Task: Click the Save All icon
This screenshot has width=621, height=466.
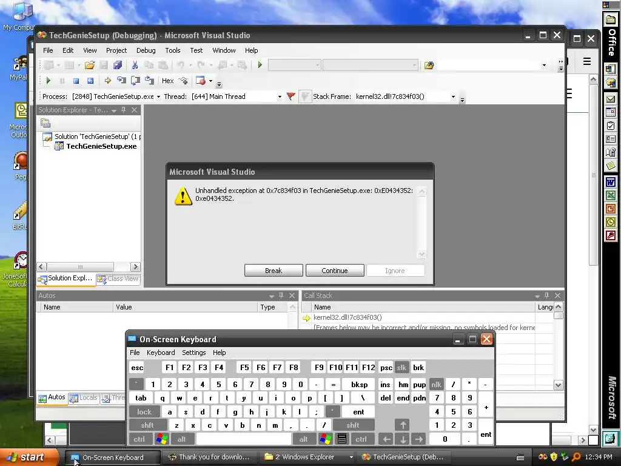Action: pyautogui.click(x=118, y=65)
